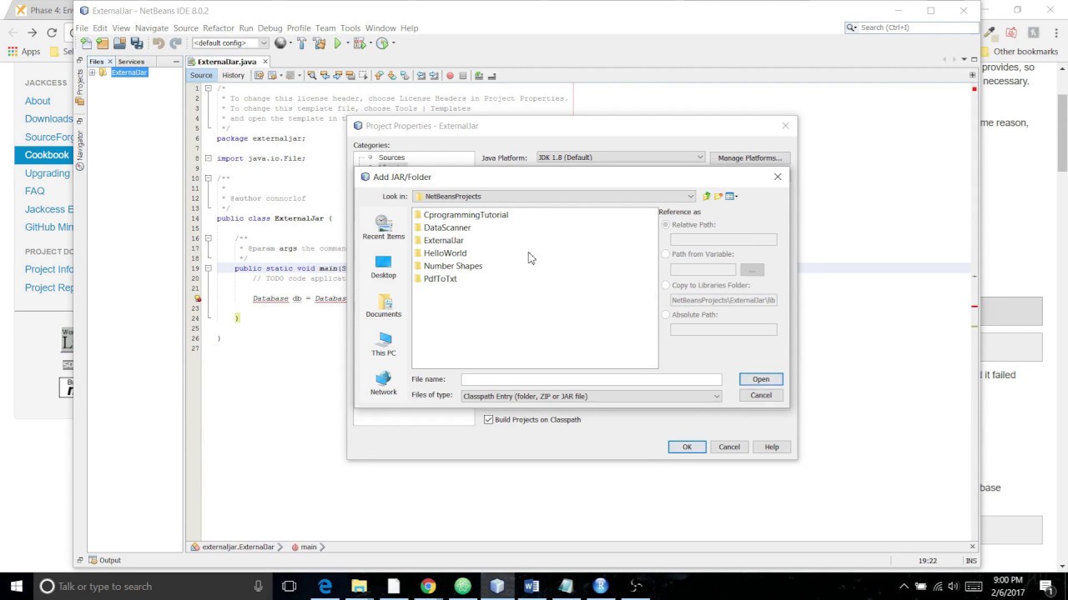Select Desktop in file chooser sidebar
Image resolution: width=1068 pixels, height=600 pixels.
pos(383,267)
